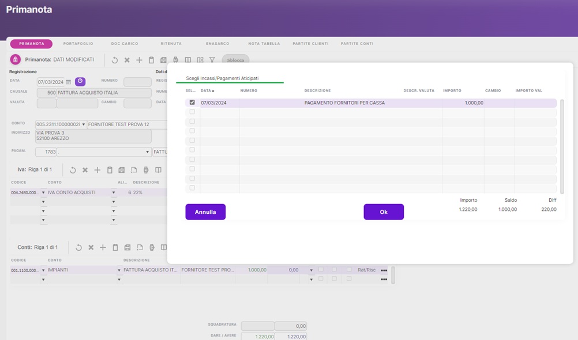This screenshot has height=340, width=578.
Task: Check the sixth row checkbox in payments list
Action: [x=192, y=150]
